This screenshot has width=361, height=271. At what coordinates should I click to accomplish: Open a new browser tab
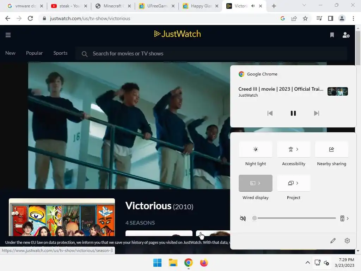tap(274, 6)
